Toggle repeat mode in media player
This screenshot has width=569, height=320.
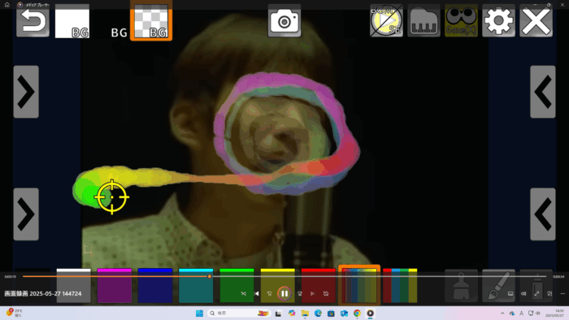tap(326, 293)
